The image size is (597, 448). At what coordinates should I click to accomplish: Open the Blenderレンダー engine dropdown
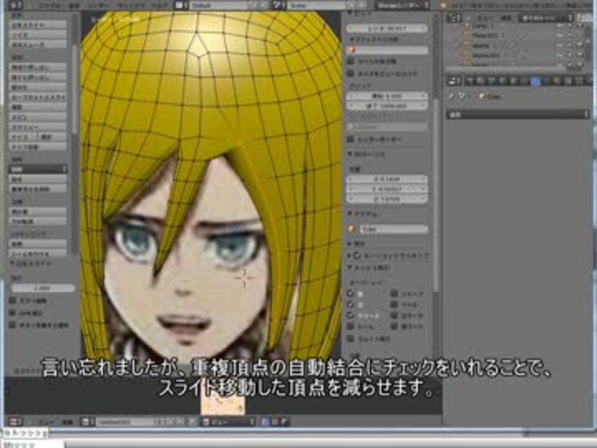coord(402,6)
